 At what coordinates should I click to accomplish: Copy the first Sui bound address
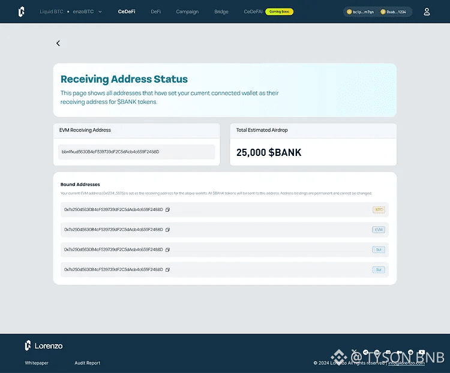(167, 249)
